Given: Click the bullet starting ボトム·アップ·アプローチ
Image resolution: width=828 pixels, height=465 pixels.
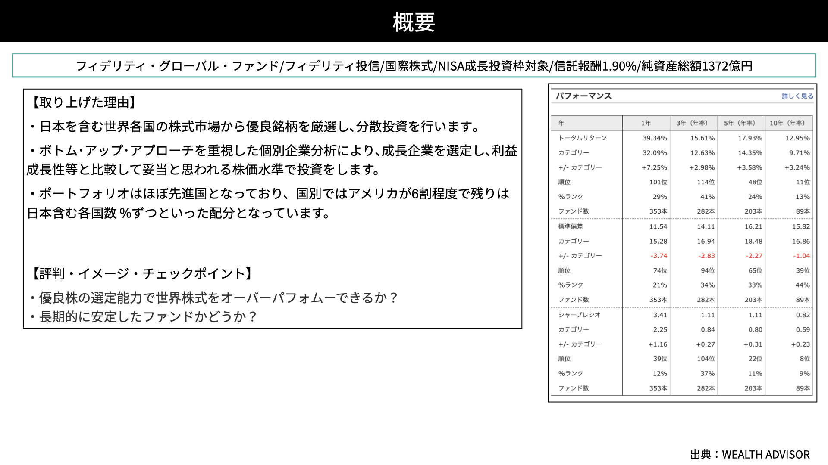Looking at the screenshot, I should pyautogui.click(x=272, y=160).
